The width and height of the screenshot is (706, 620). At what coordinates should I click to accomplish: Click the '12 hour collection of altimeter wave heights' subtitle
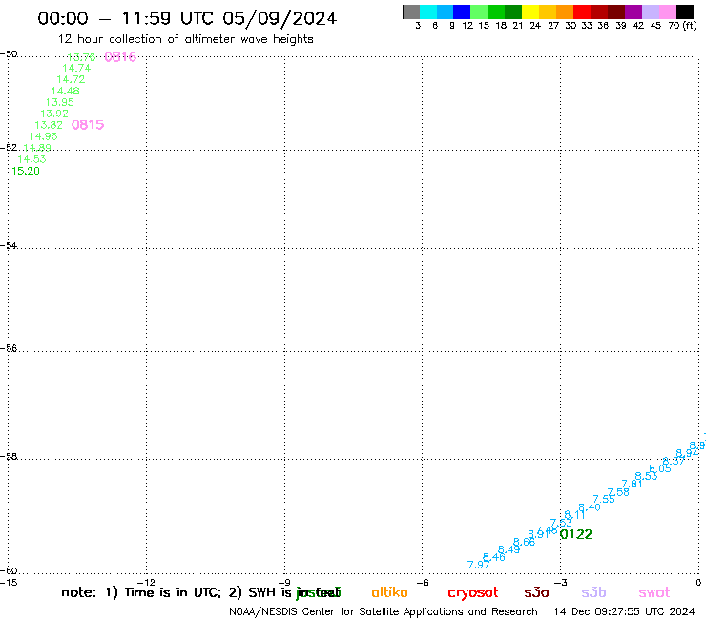185,39
